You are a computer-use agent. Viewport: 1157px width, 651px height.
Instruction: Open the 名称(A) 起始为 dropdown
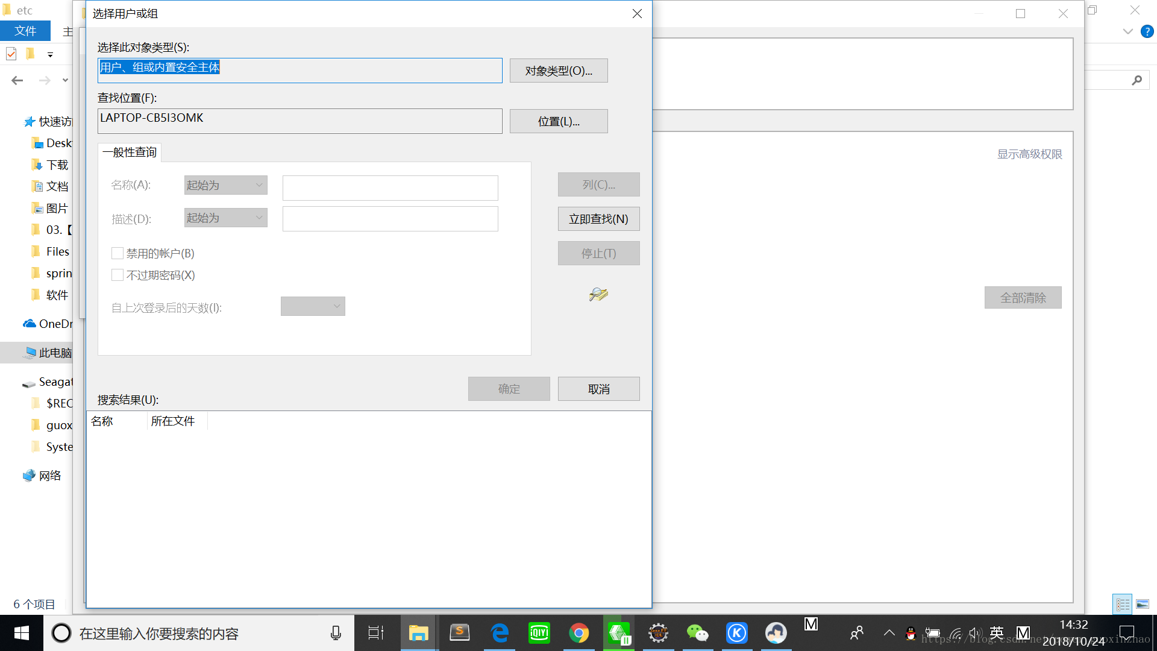[x=225, y=185]
